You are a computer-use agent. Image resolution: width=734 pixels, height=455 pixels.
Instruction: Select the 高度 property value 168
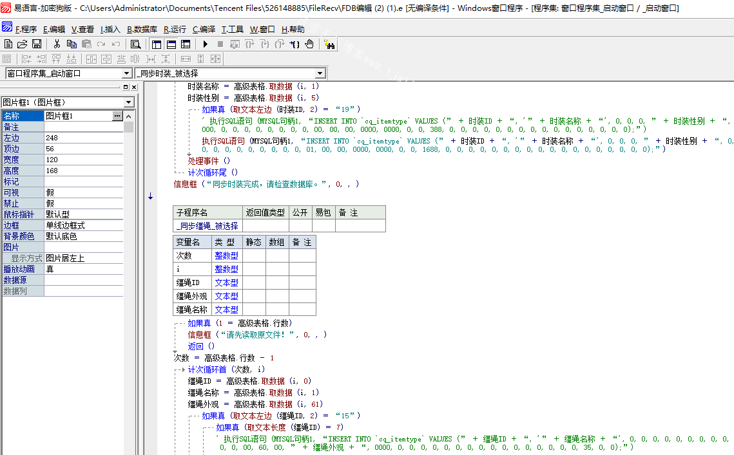point(84,171)
